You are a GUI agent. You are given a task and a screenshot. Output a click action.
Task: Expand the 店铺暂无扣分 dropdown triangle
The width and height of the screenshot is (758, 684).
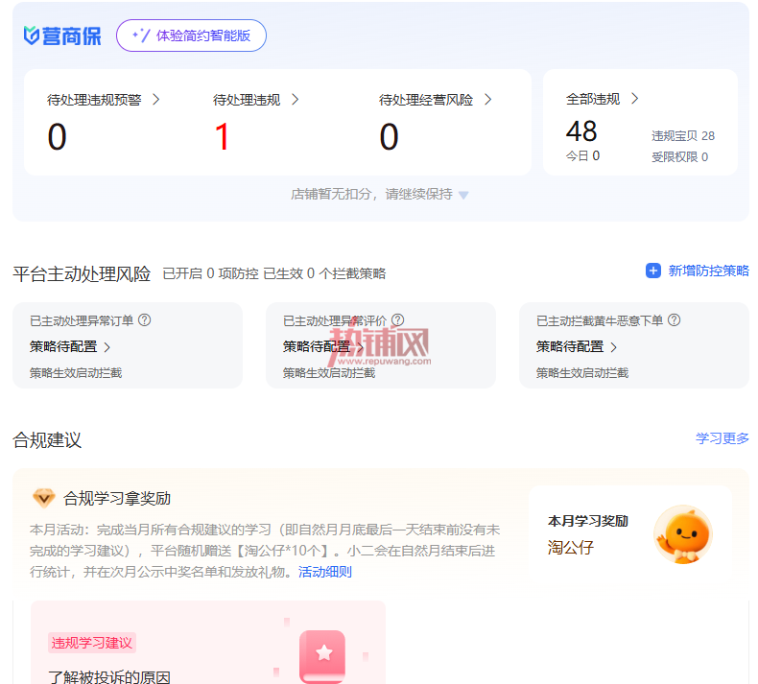pos(463,196)
